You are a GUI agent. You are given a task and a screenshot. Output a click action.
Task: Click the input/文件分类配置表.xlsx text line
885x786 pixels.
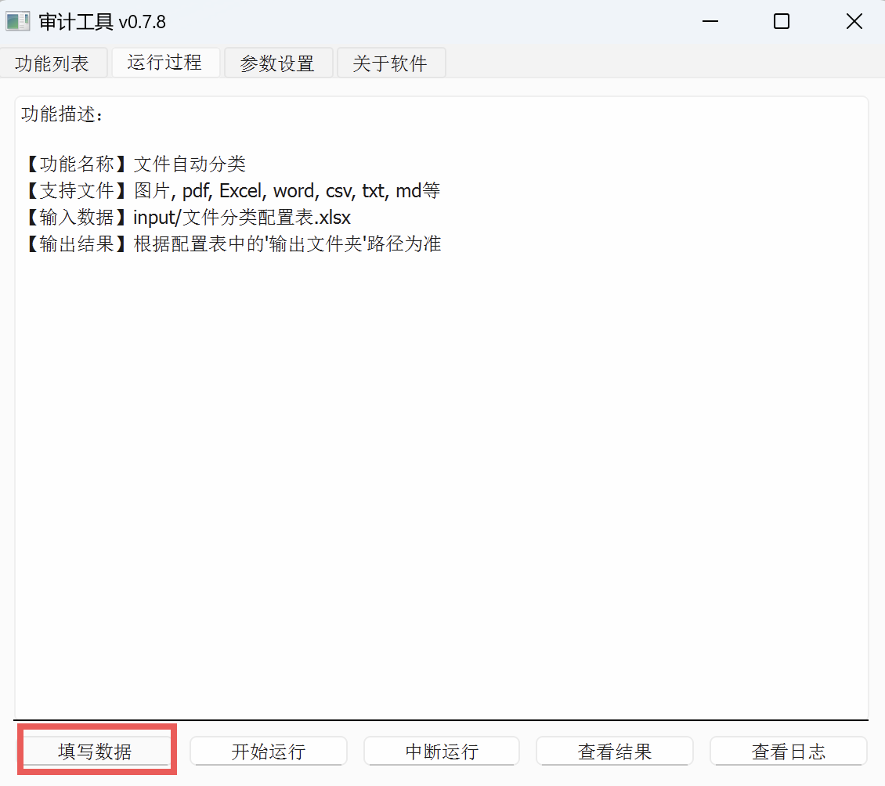[x=242, y=217]
